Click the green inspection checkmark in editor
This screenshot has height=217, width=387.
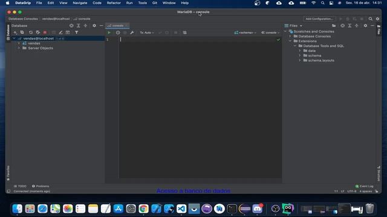point(278,40)
